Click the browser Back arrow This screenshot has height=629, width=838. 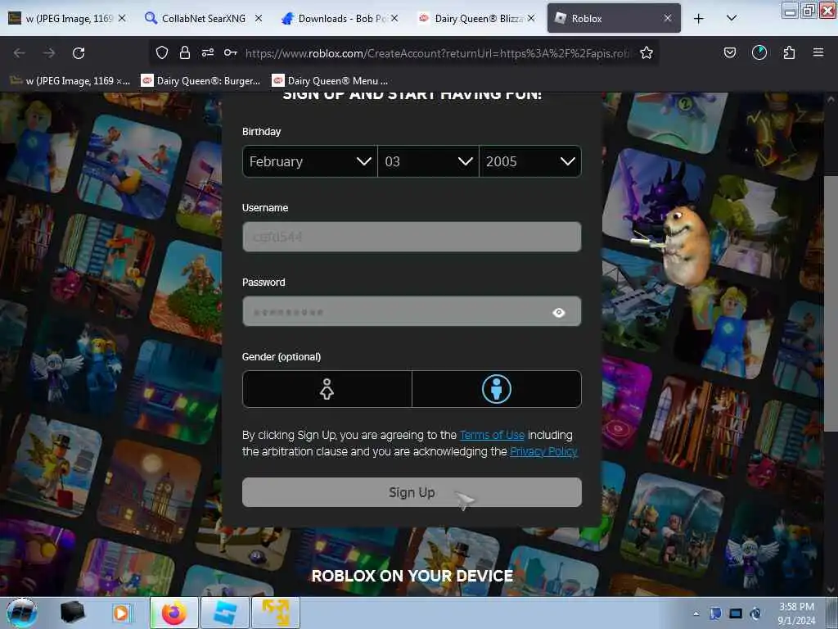click(x=20, y=53)
